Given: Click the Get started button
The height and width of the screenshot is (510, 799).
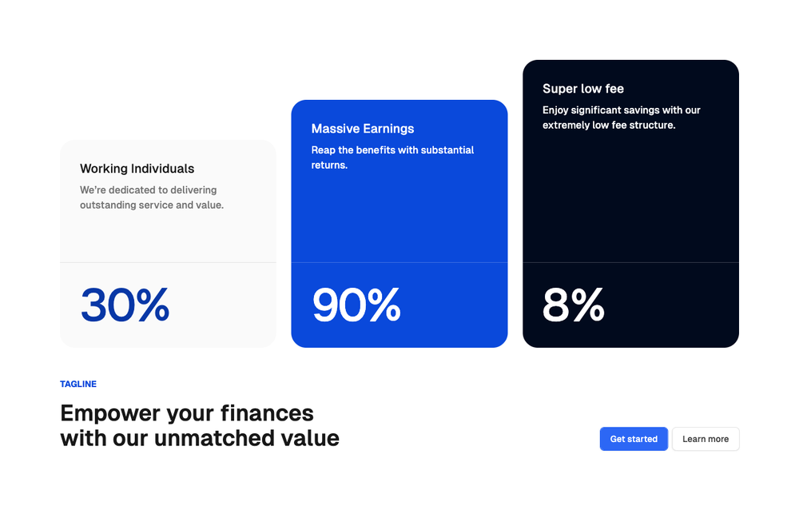Looking at the screenshot, I should [634, 439].
